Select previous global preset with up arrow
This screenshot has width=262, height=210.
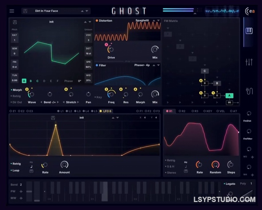click(x=82, y=11)
